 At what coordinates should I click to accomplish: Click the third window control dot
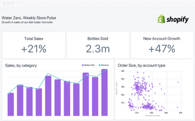(12, 3)
